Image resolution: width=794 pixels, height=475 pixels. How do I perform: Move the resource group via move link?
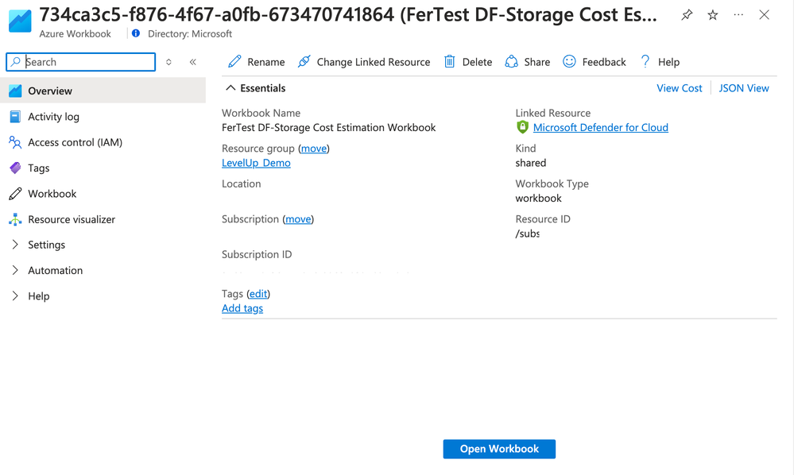pyautogui.click(x=314, y=149)
